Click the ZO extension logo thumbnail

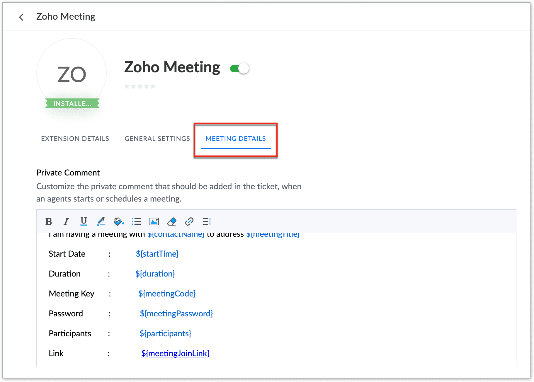72,74
